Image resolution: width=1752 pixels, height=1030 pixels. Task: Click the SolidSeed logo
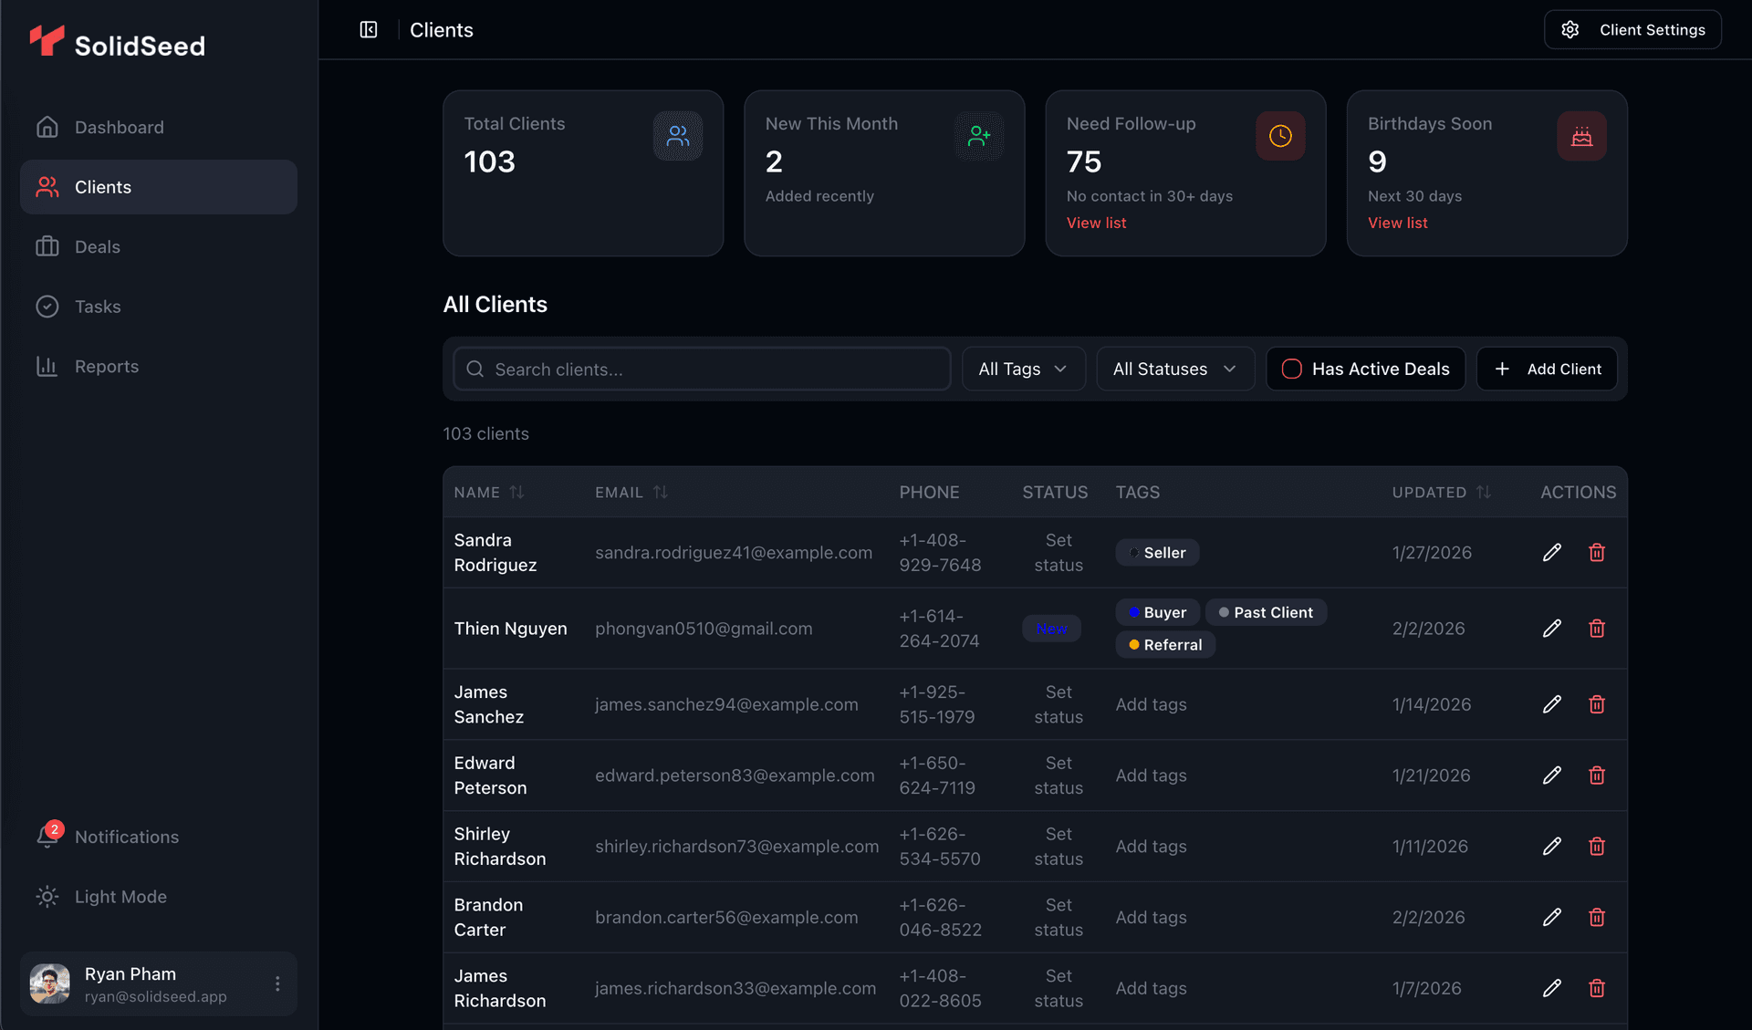point(118,42)
